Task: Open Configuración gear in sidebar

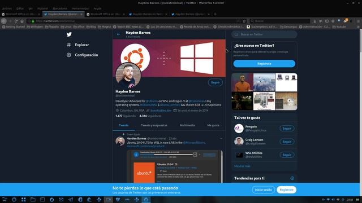Action: pyautogui.click(x=82, y=55)
